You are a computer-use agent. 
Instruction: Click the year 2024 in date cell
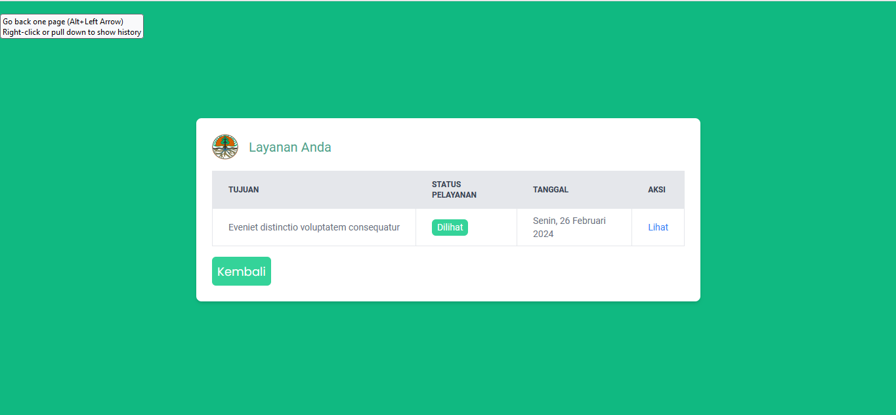[544, 234]
